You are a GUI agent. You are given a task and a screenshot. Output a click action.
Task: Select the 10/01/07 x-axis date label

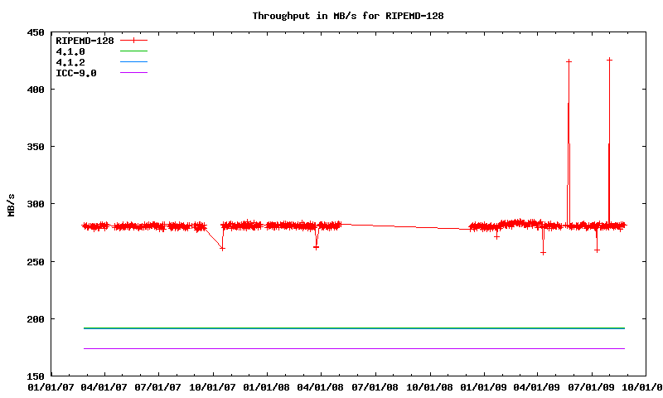(213, 386)
